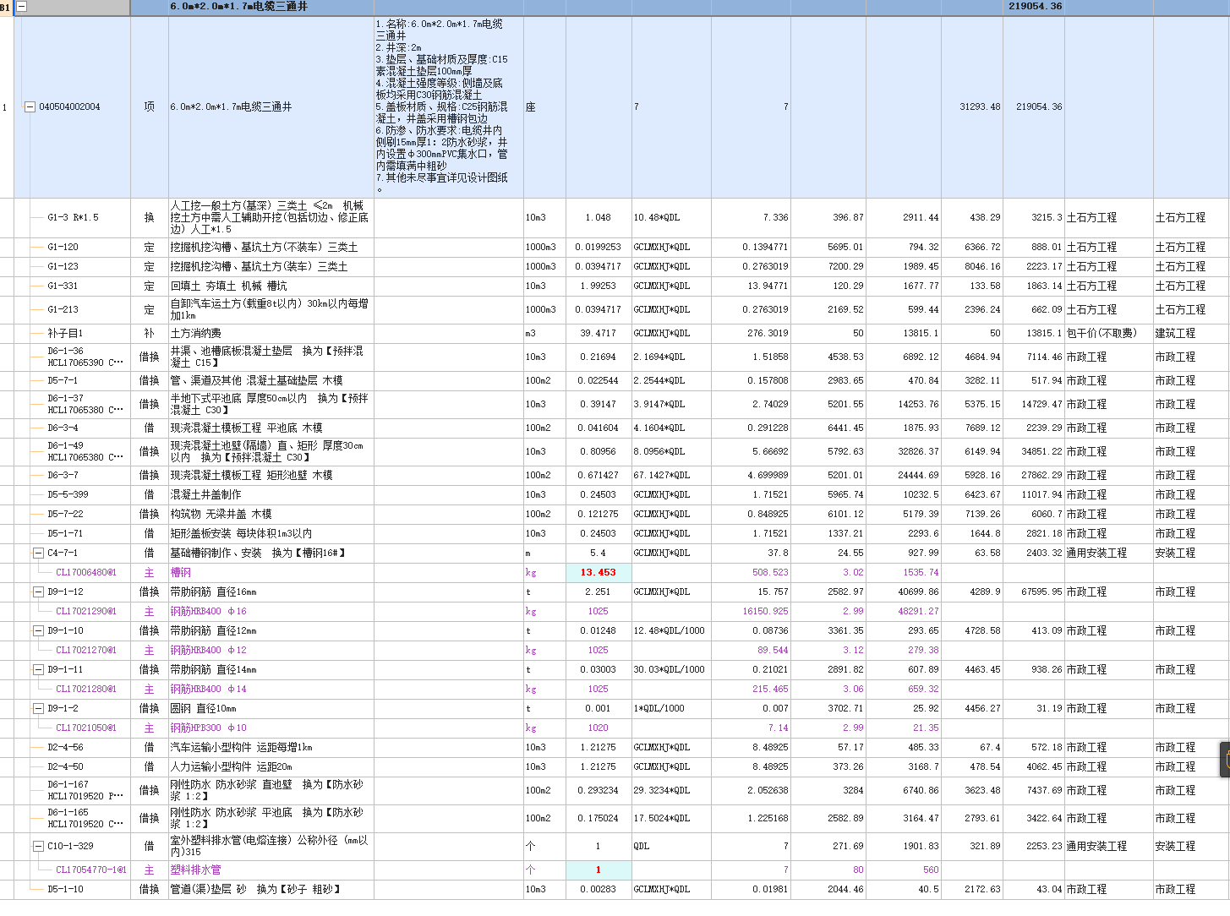Select code cell G1-331
Image resolution: width=1230 pixels, height=916 pixels.
63,286
